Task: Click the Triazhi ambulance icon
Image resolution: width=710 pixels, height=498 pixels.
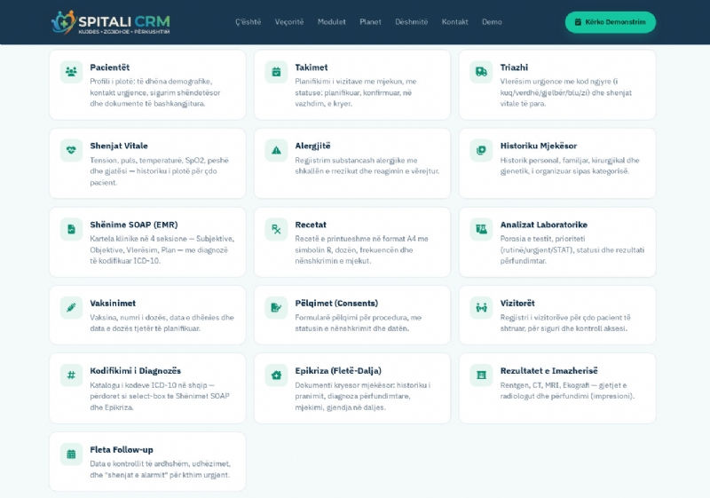Action: [481, 72]
